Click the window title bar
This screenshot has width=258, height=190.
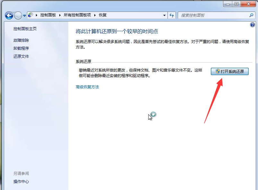coord(128,4)
